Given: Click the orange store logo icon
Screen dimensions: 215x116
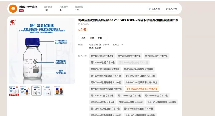Looking at the screenshot, I should [x=13, y=9].
